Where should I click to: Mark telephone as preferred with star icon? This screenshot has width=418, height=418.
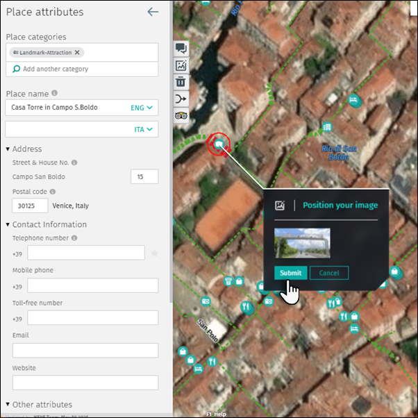(x=154, y=253)
